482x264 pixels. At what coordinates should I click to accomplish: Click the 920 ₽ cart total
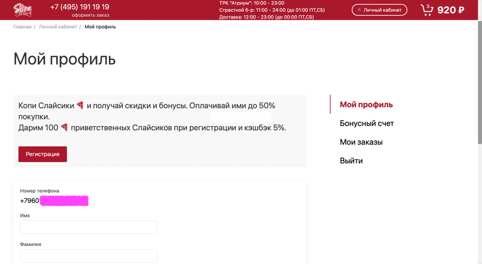(450, 10)
